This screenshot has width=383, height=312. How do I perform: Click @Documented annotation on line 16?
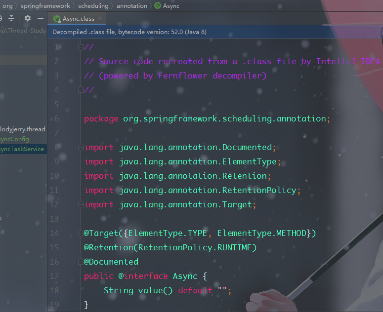(x=111, y=262)
